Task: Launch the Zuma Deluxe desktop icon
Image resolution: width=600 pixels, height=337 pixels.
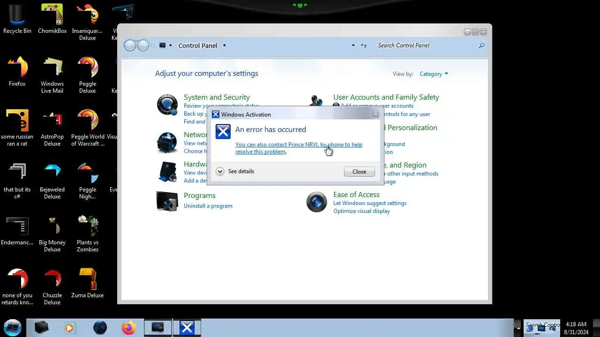Action: 87,283
